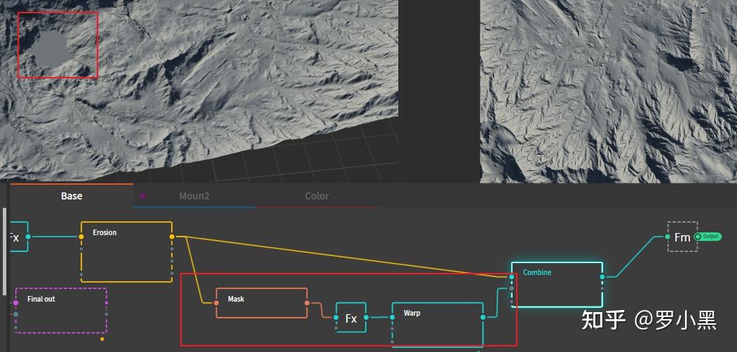The height and width of the screenshot is (352, 737).
Task: Select the Fx node left of Erosion
Action: [x=18, y=237]
